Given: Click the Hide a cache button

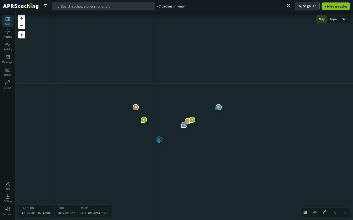Looking at the screenshot, I should point(336,6).
